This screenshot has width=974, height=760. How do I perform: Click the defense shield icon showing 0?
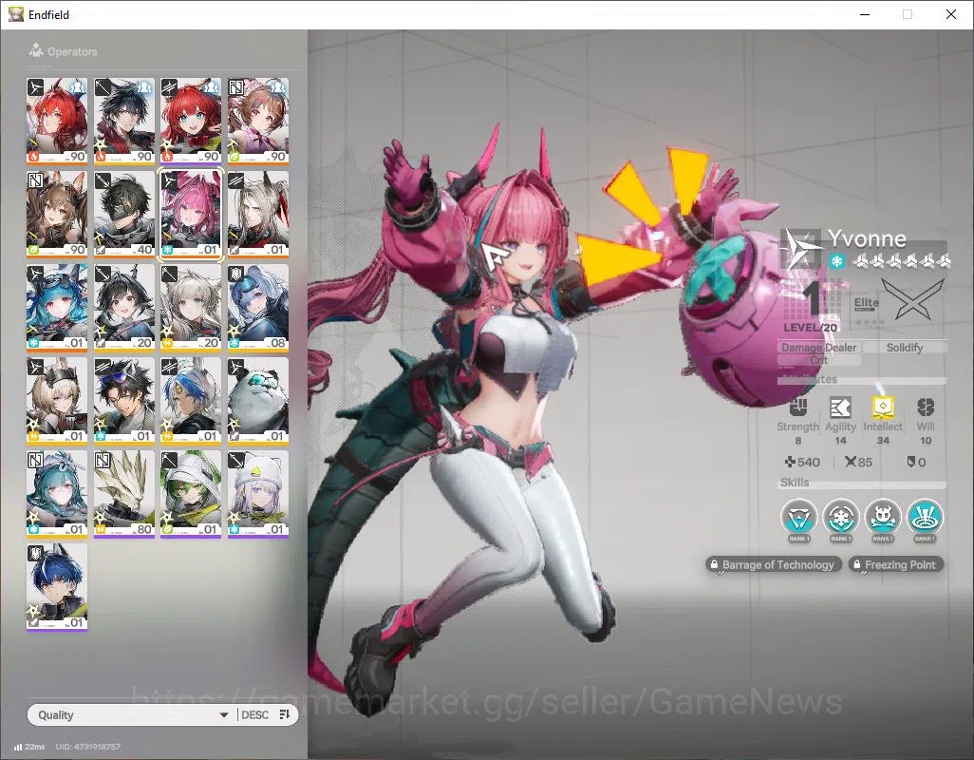coord(911,462)
